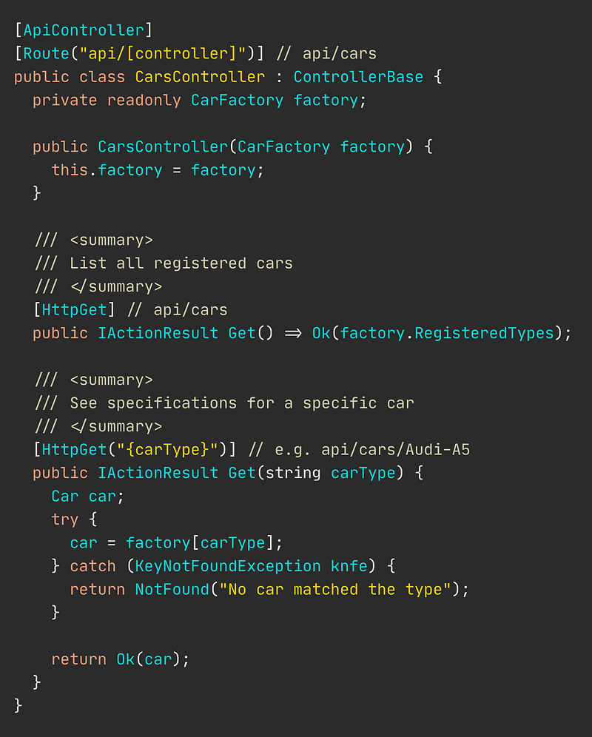Click the CarsController class name declaration
The width and height of the screenshot is (592, 737).
pos(201,77)
